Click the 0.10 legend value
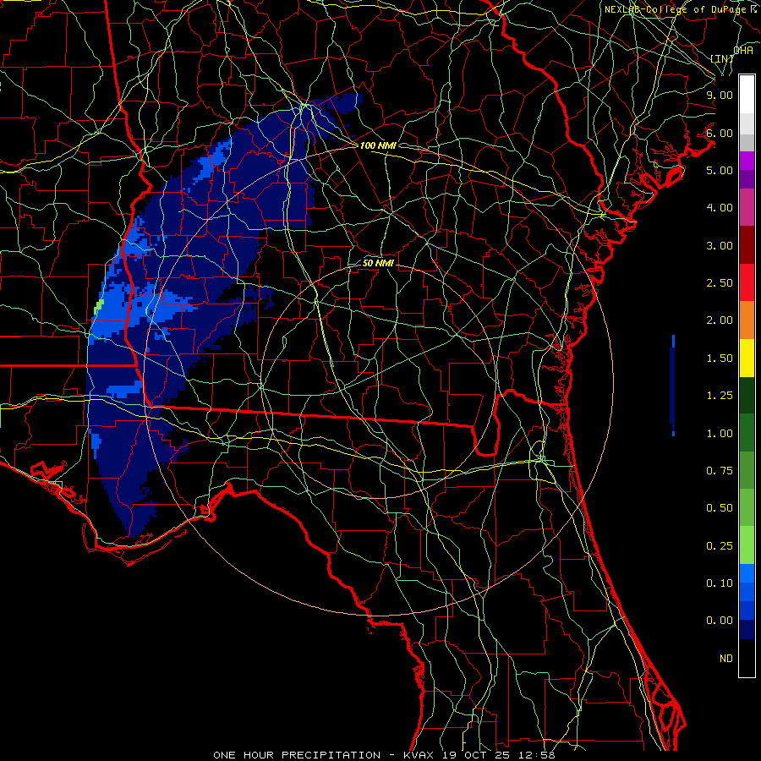The height and width of the screenshot is (761, 761). click(x=720, y=583)
